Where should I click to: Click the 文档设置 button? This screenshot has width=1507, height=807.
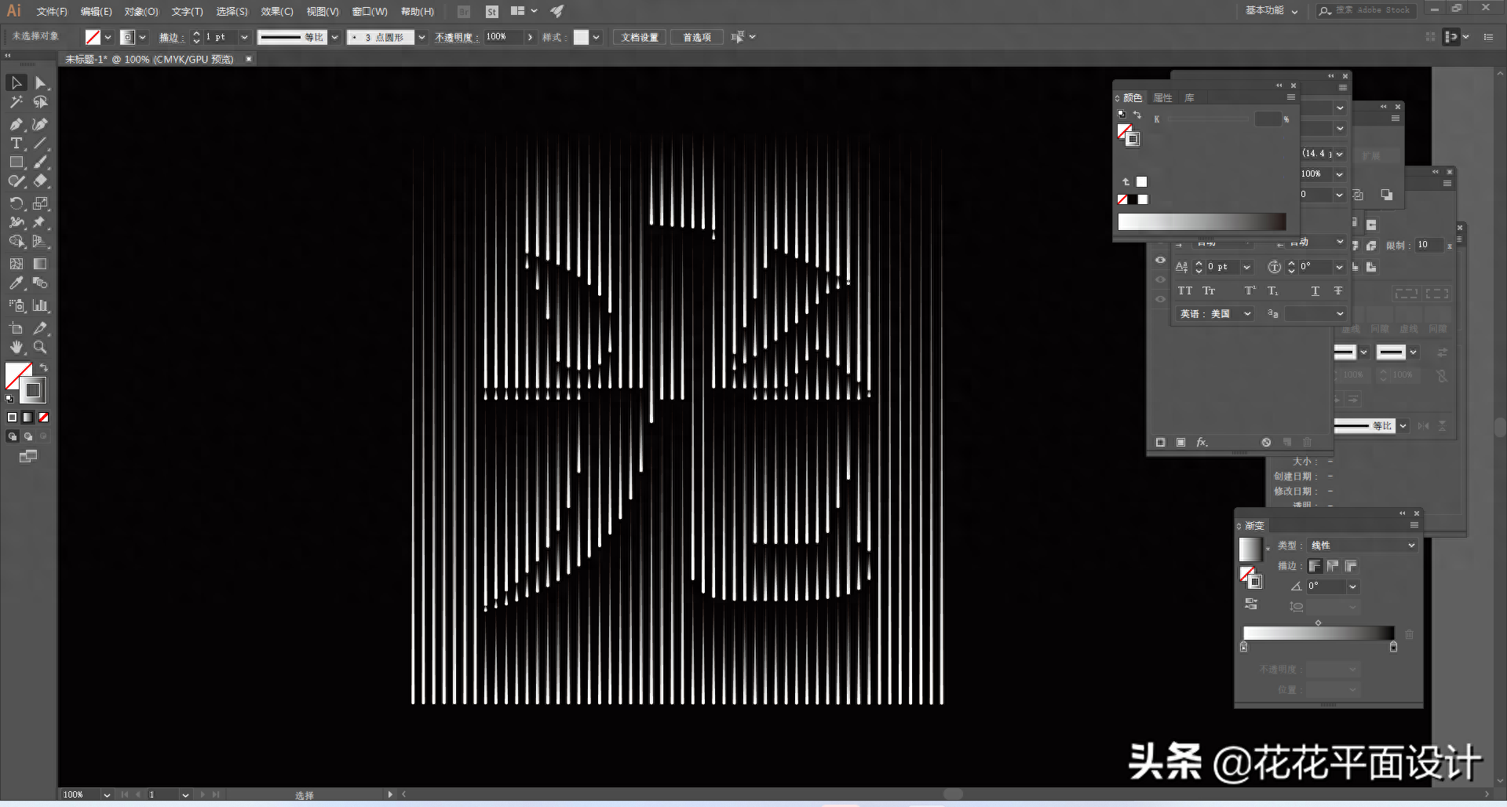640,38
